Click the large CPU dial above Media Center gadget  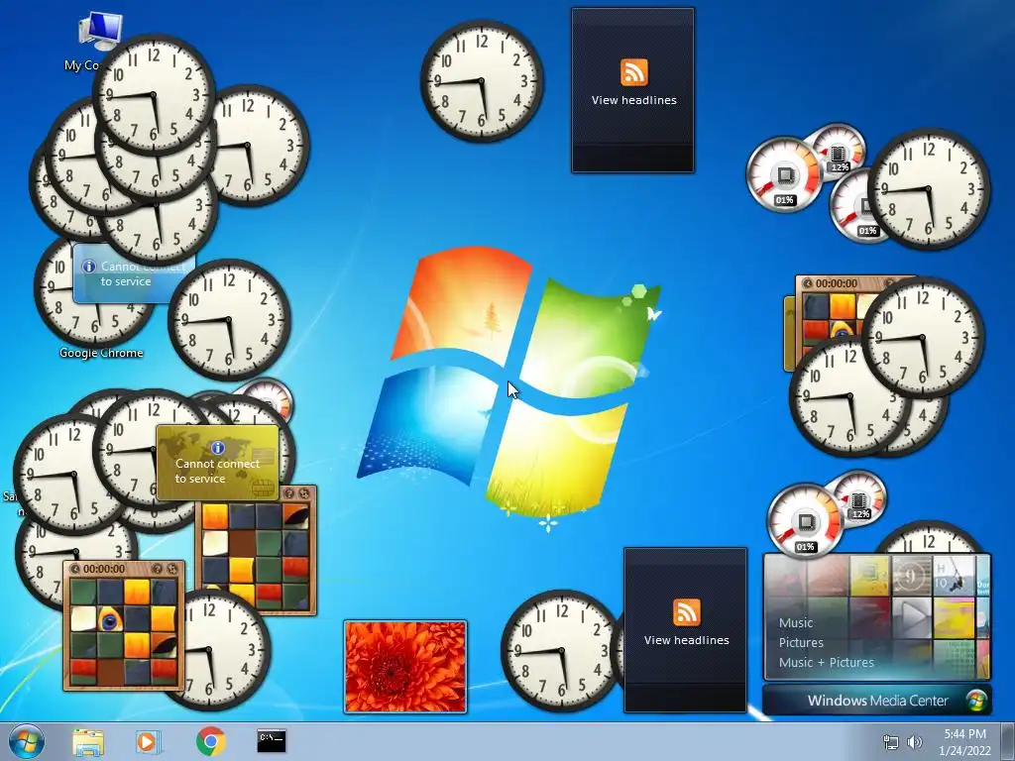[805, 521]
